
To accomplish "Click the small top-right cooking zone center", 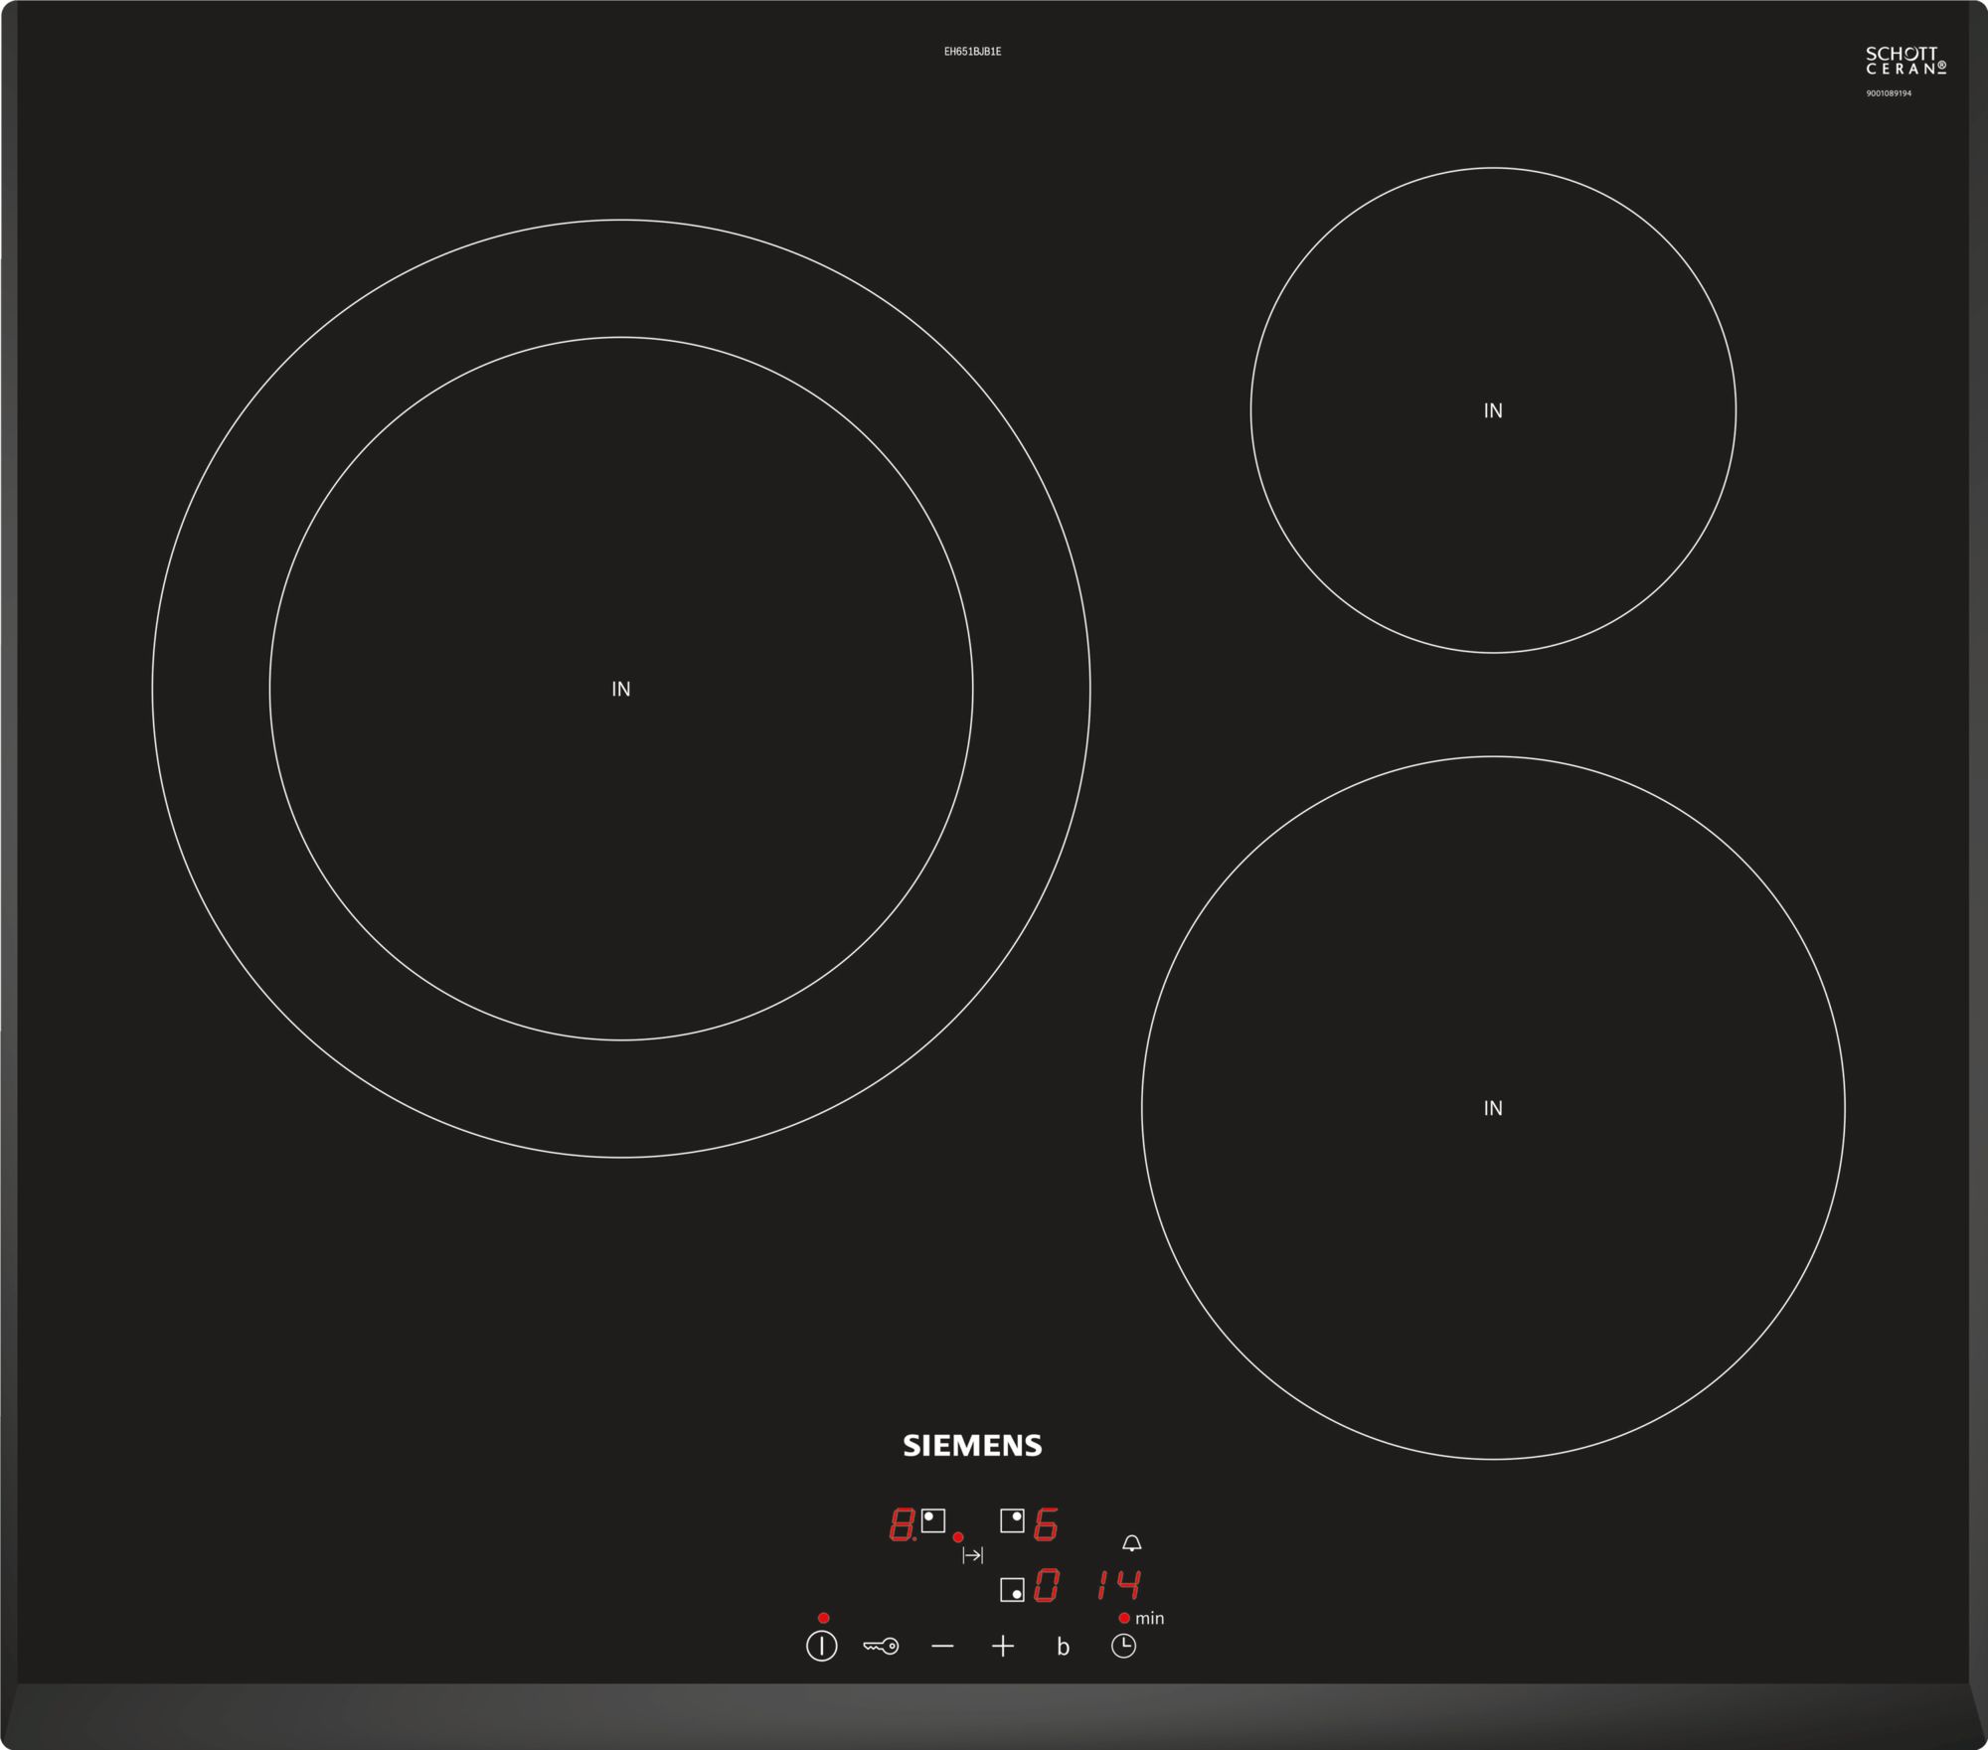I will (1493, 410).
